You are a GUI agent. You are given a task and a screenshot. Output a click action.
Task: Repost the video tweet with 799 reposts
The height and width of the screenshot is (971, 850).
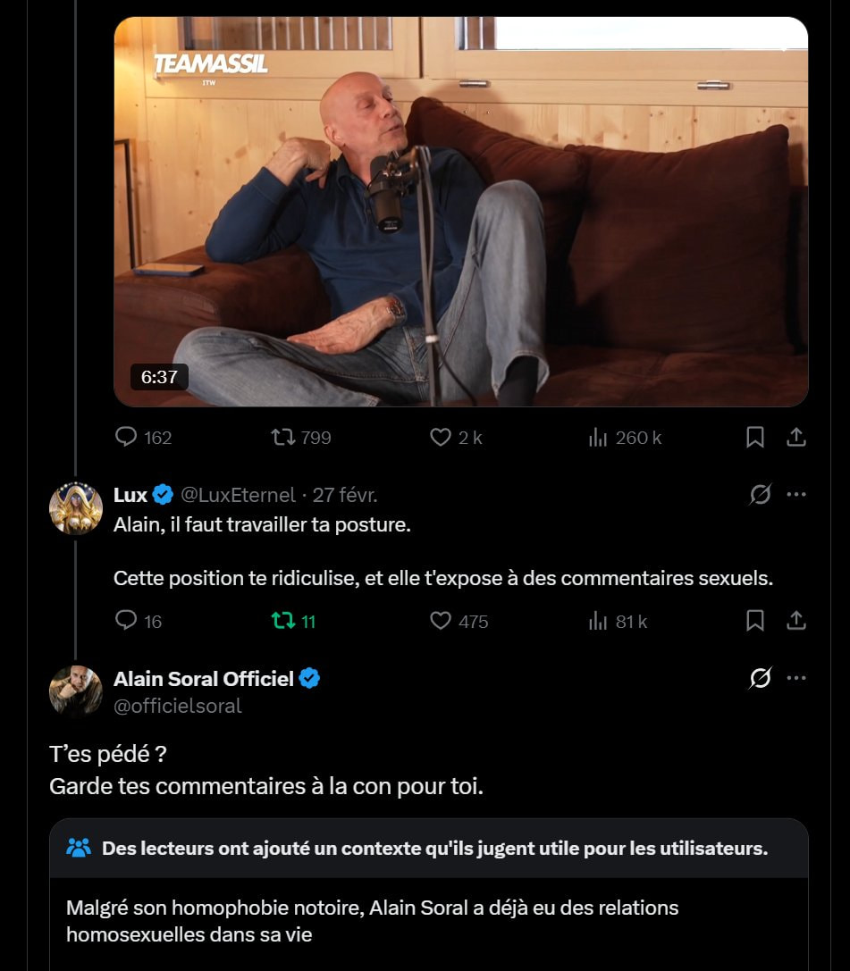282,437
